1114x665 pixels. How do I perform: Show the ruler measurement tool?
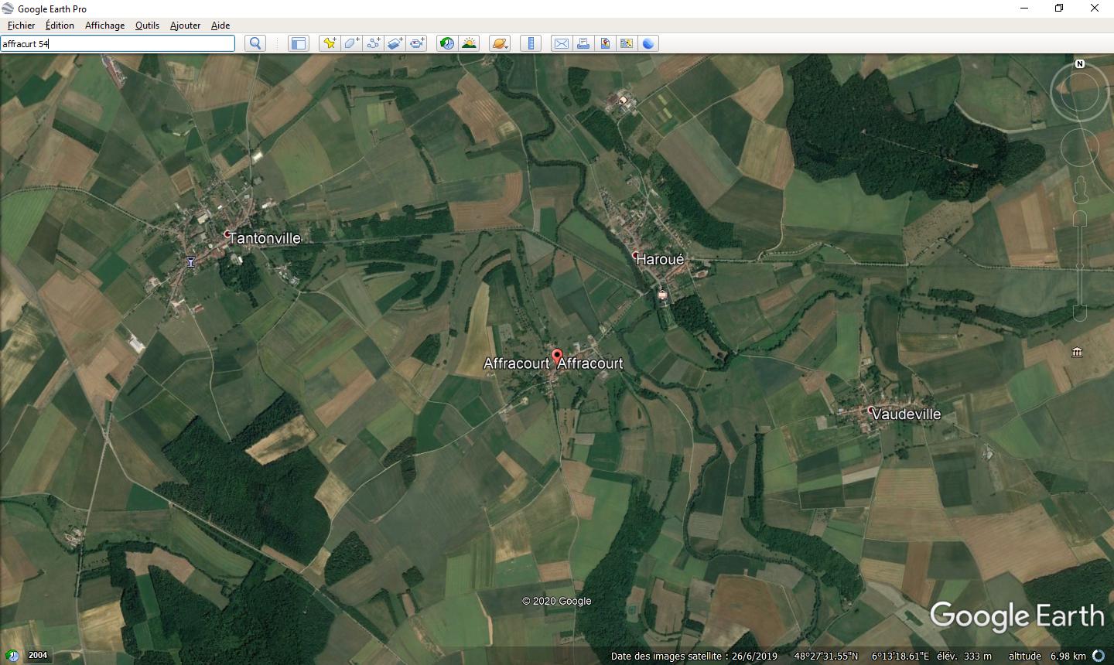tap(531, 43)
